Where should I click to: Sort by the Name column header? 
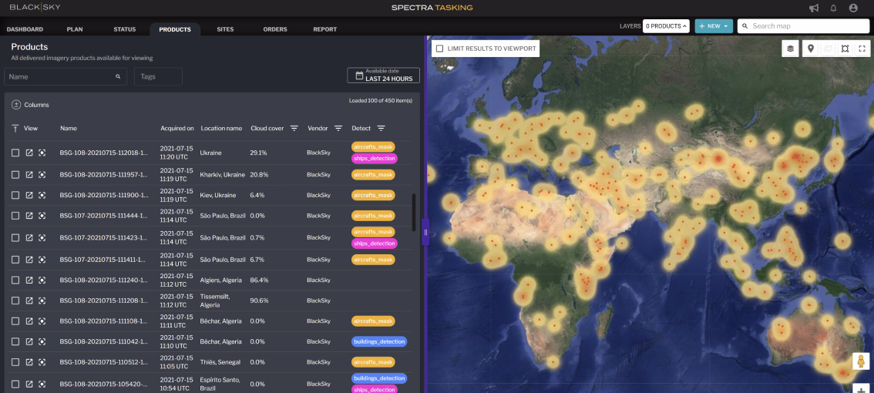click(69, 128)
